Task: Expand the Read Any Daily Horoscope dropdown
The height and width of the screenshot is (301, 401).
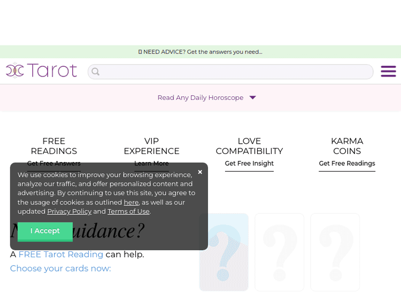Action: 206,98
